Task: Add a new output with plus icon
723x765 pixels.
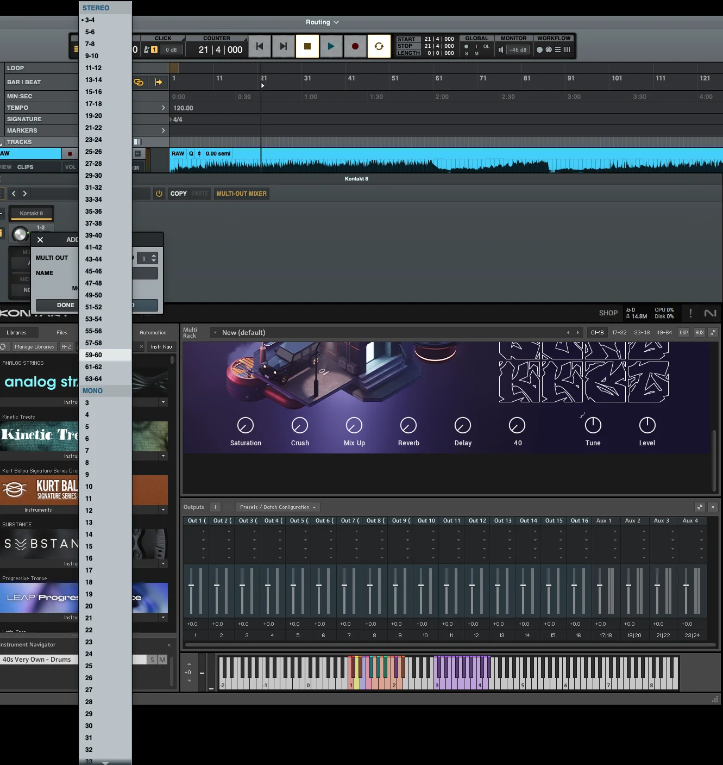Action: point(215,507)
